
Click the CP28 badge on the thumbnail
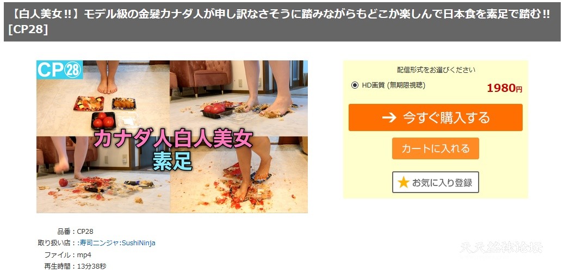[x=60, y=70]
